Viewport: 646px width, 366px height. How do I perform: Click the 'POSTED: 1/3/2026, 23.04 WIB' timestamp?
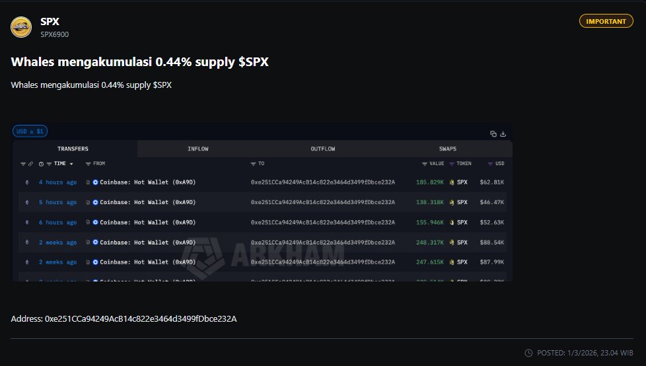[x=585, y=353]
